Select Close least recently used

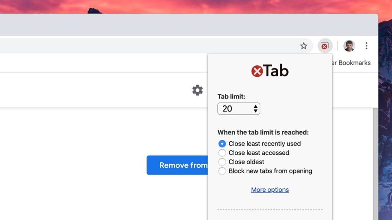[222, 144]
